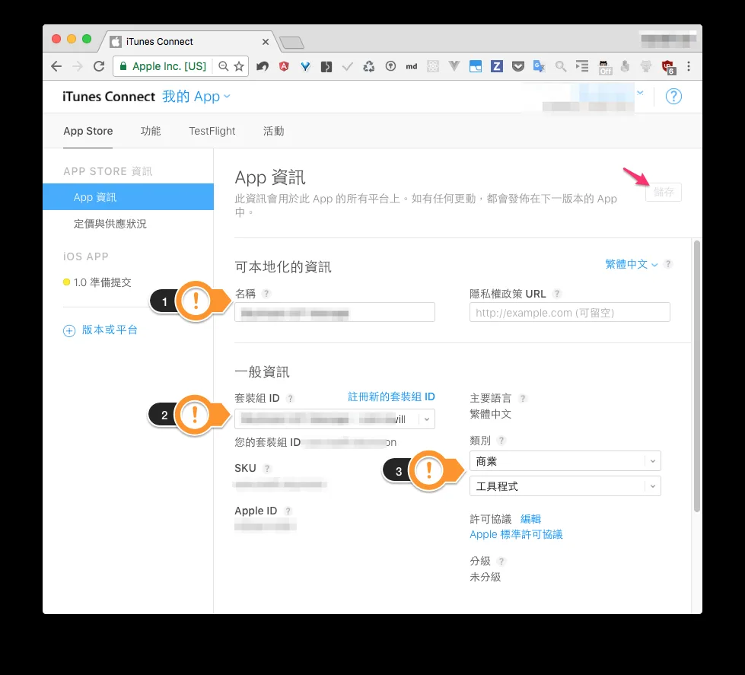Click the help icon beside 繁體中文 language selector
The image size is (745, 675).
click(x=667, y=263)
